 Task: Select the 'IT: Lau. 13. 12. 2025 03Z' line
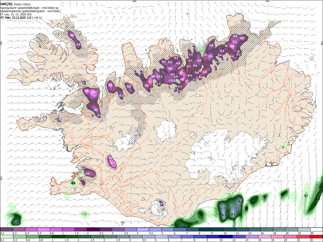pos(16,14)
